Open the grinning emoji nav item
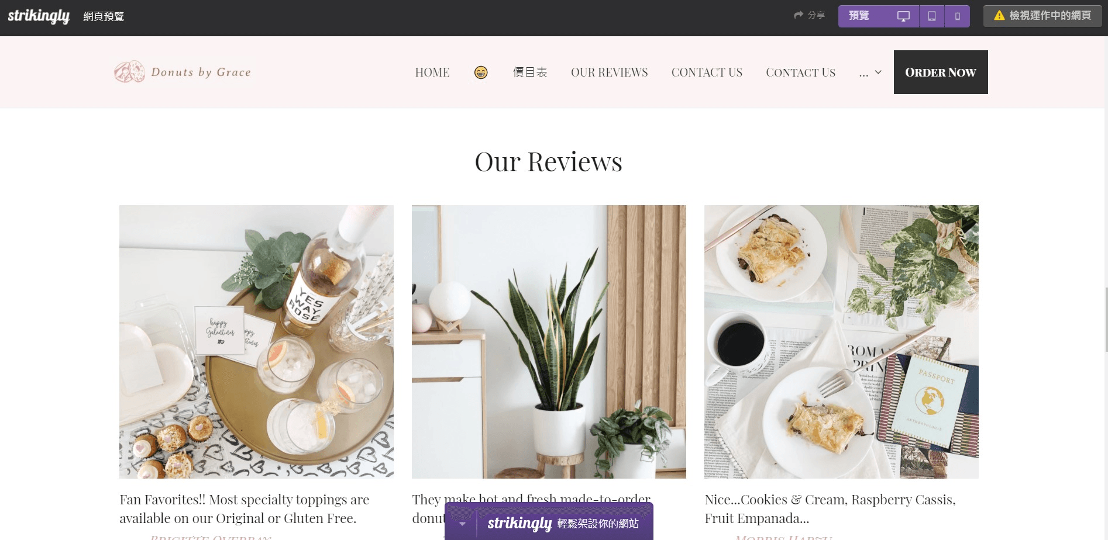The width and height of the screenshot is (1108, 540). 481,72
